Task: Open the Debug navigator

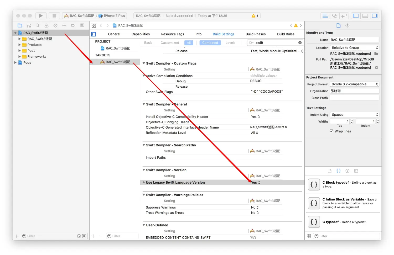Action: point(64,25)
